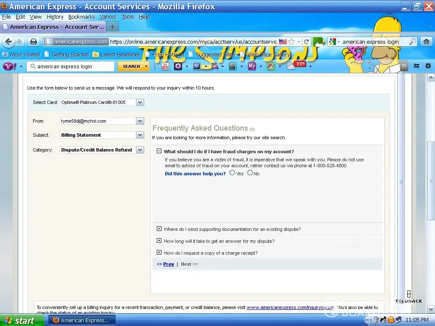Click the list view icon in Yahoo toolbar

(x=404, y=66)
